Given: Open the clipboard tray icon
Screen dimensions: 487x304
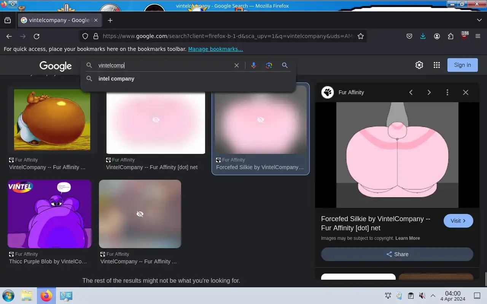Looking at the screenshot, I should [x=411, y=296].
